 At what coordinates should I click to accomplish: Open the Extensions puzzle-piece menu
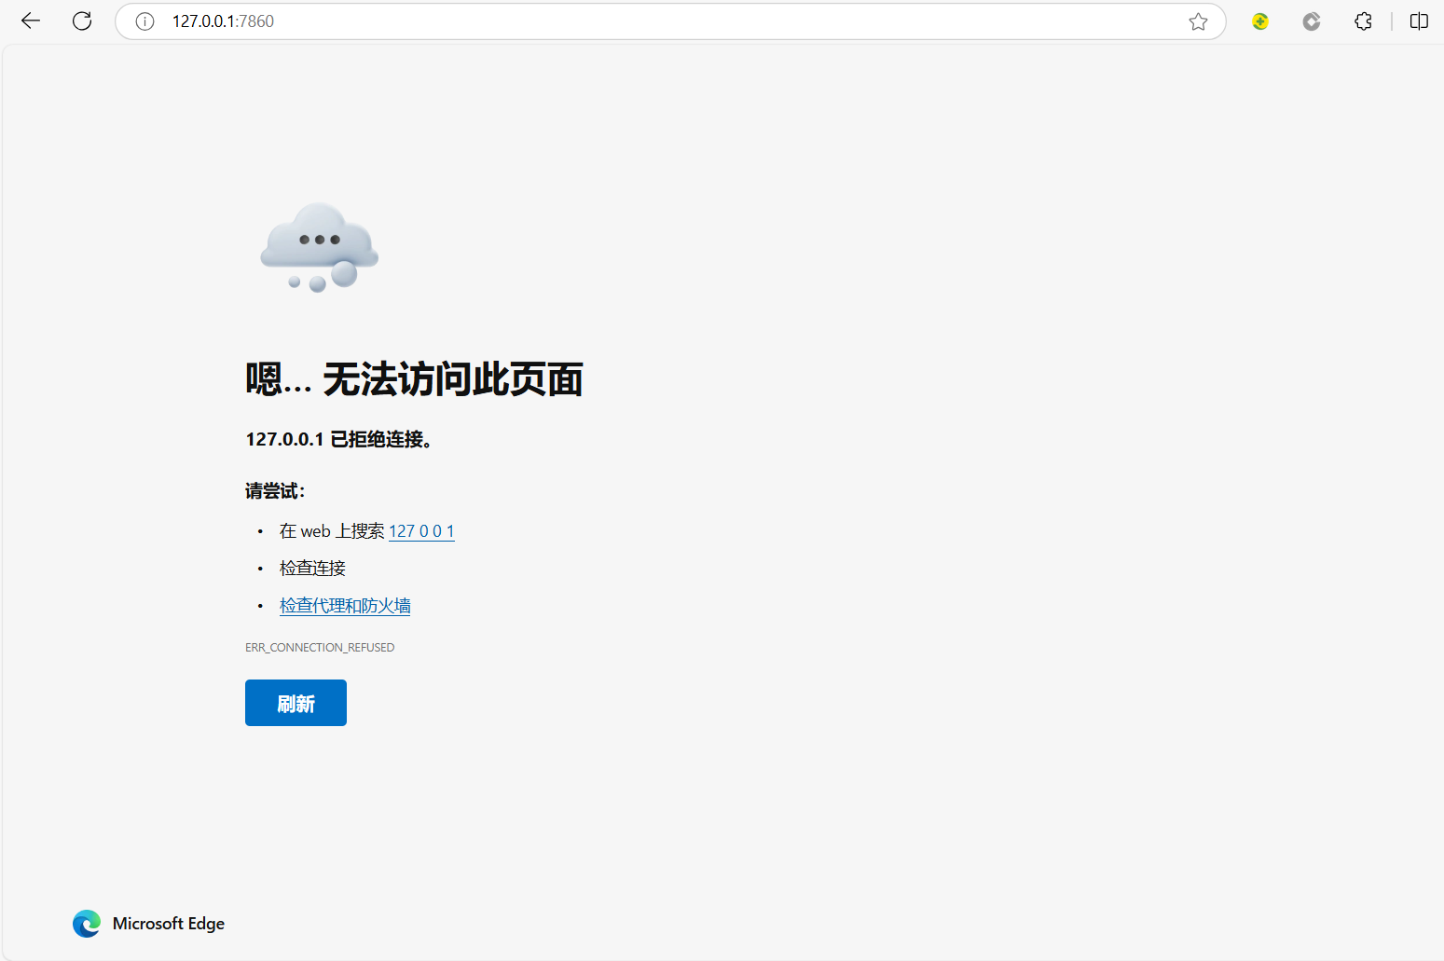click(x=1363, y=21)
